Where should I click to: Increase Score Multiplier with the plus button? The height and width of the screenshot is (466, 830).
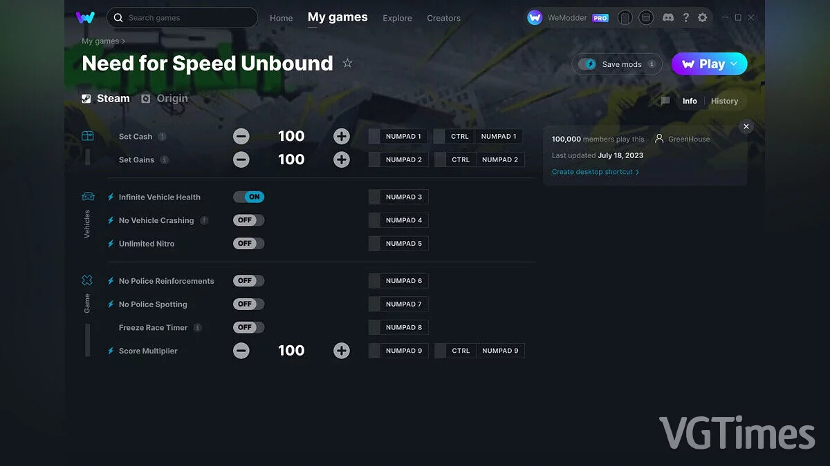click(342, 350)
